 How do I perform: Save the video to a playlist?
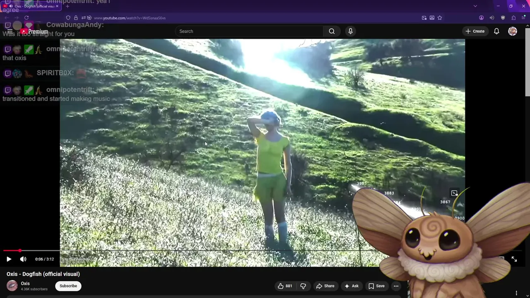tap(376, 286)
